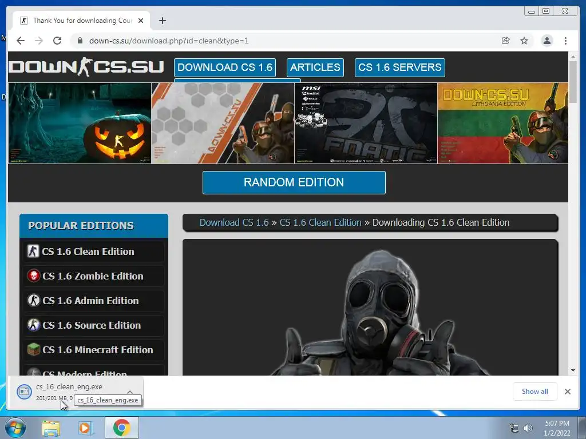The image size is (586, 439).
Task: Open DOWNLOAD CS 1.6 menu item
Action: (225, 67)
